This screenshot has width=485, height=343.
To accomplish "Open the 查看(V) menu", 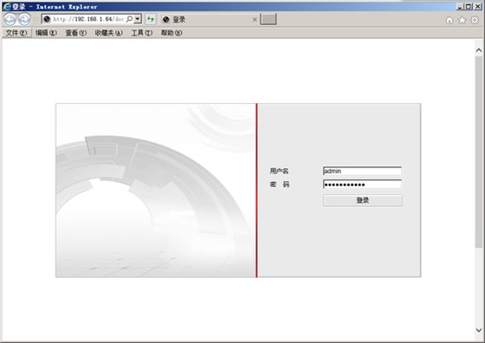I will 76,33.
